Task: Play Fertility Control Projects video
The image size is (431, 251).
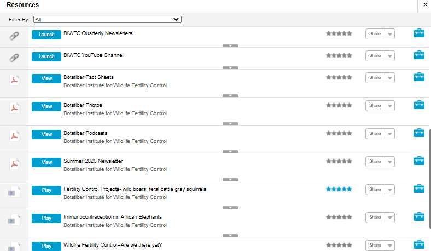Action: click(x=46, y=190)
